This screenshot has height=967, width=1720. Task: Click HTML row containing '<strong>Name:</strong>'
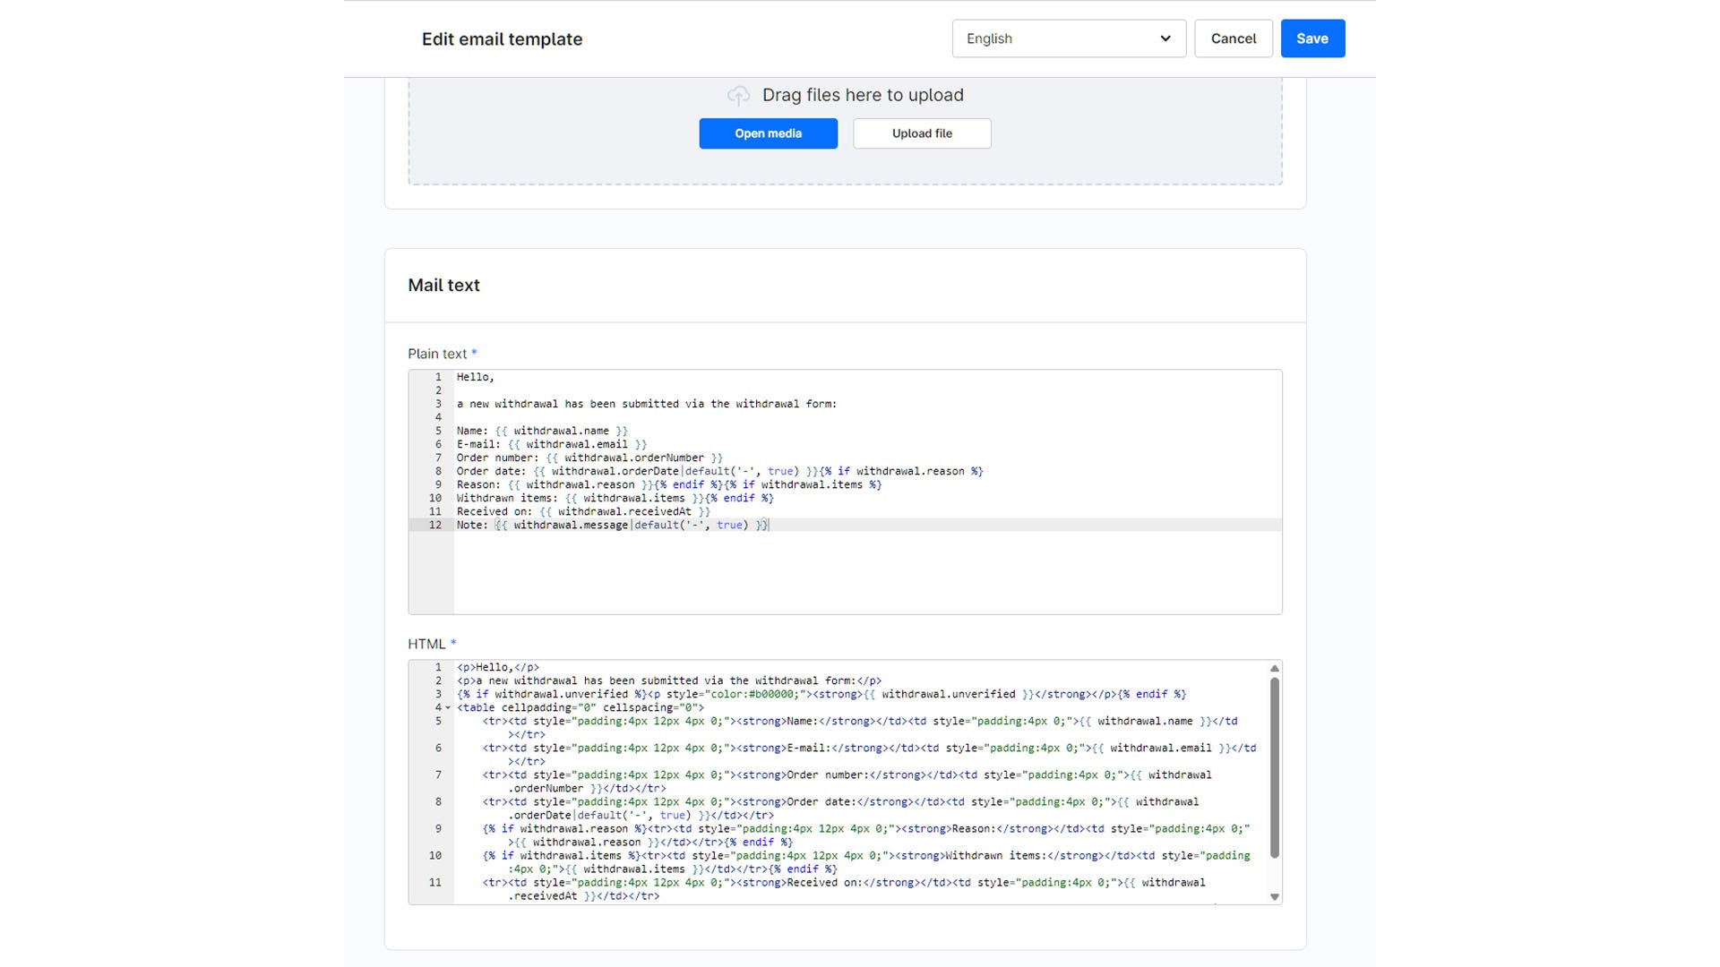tap(860, 727)
